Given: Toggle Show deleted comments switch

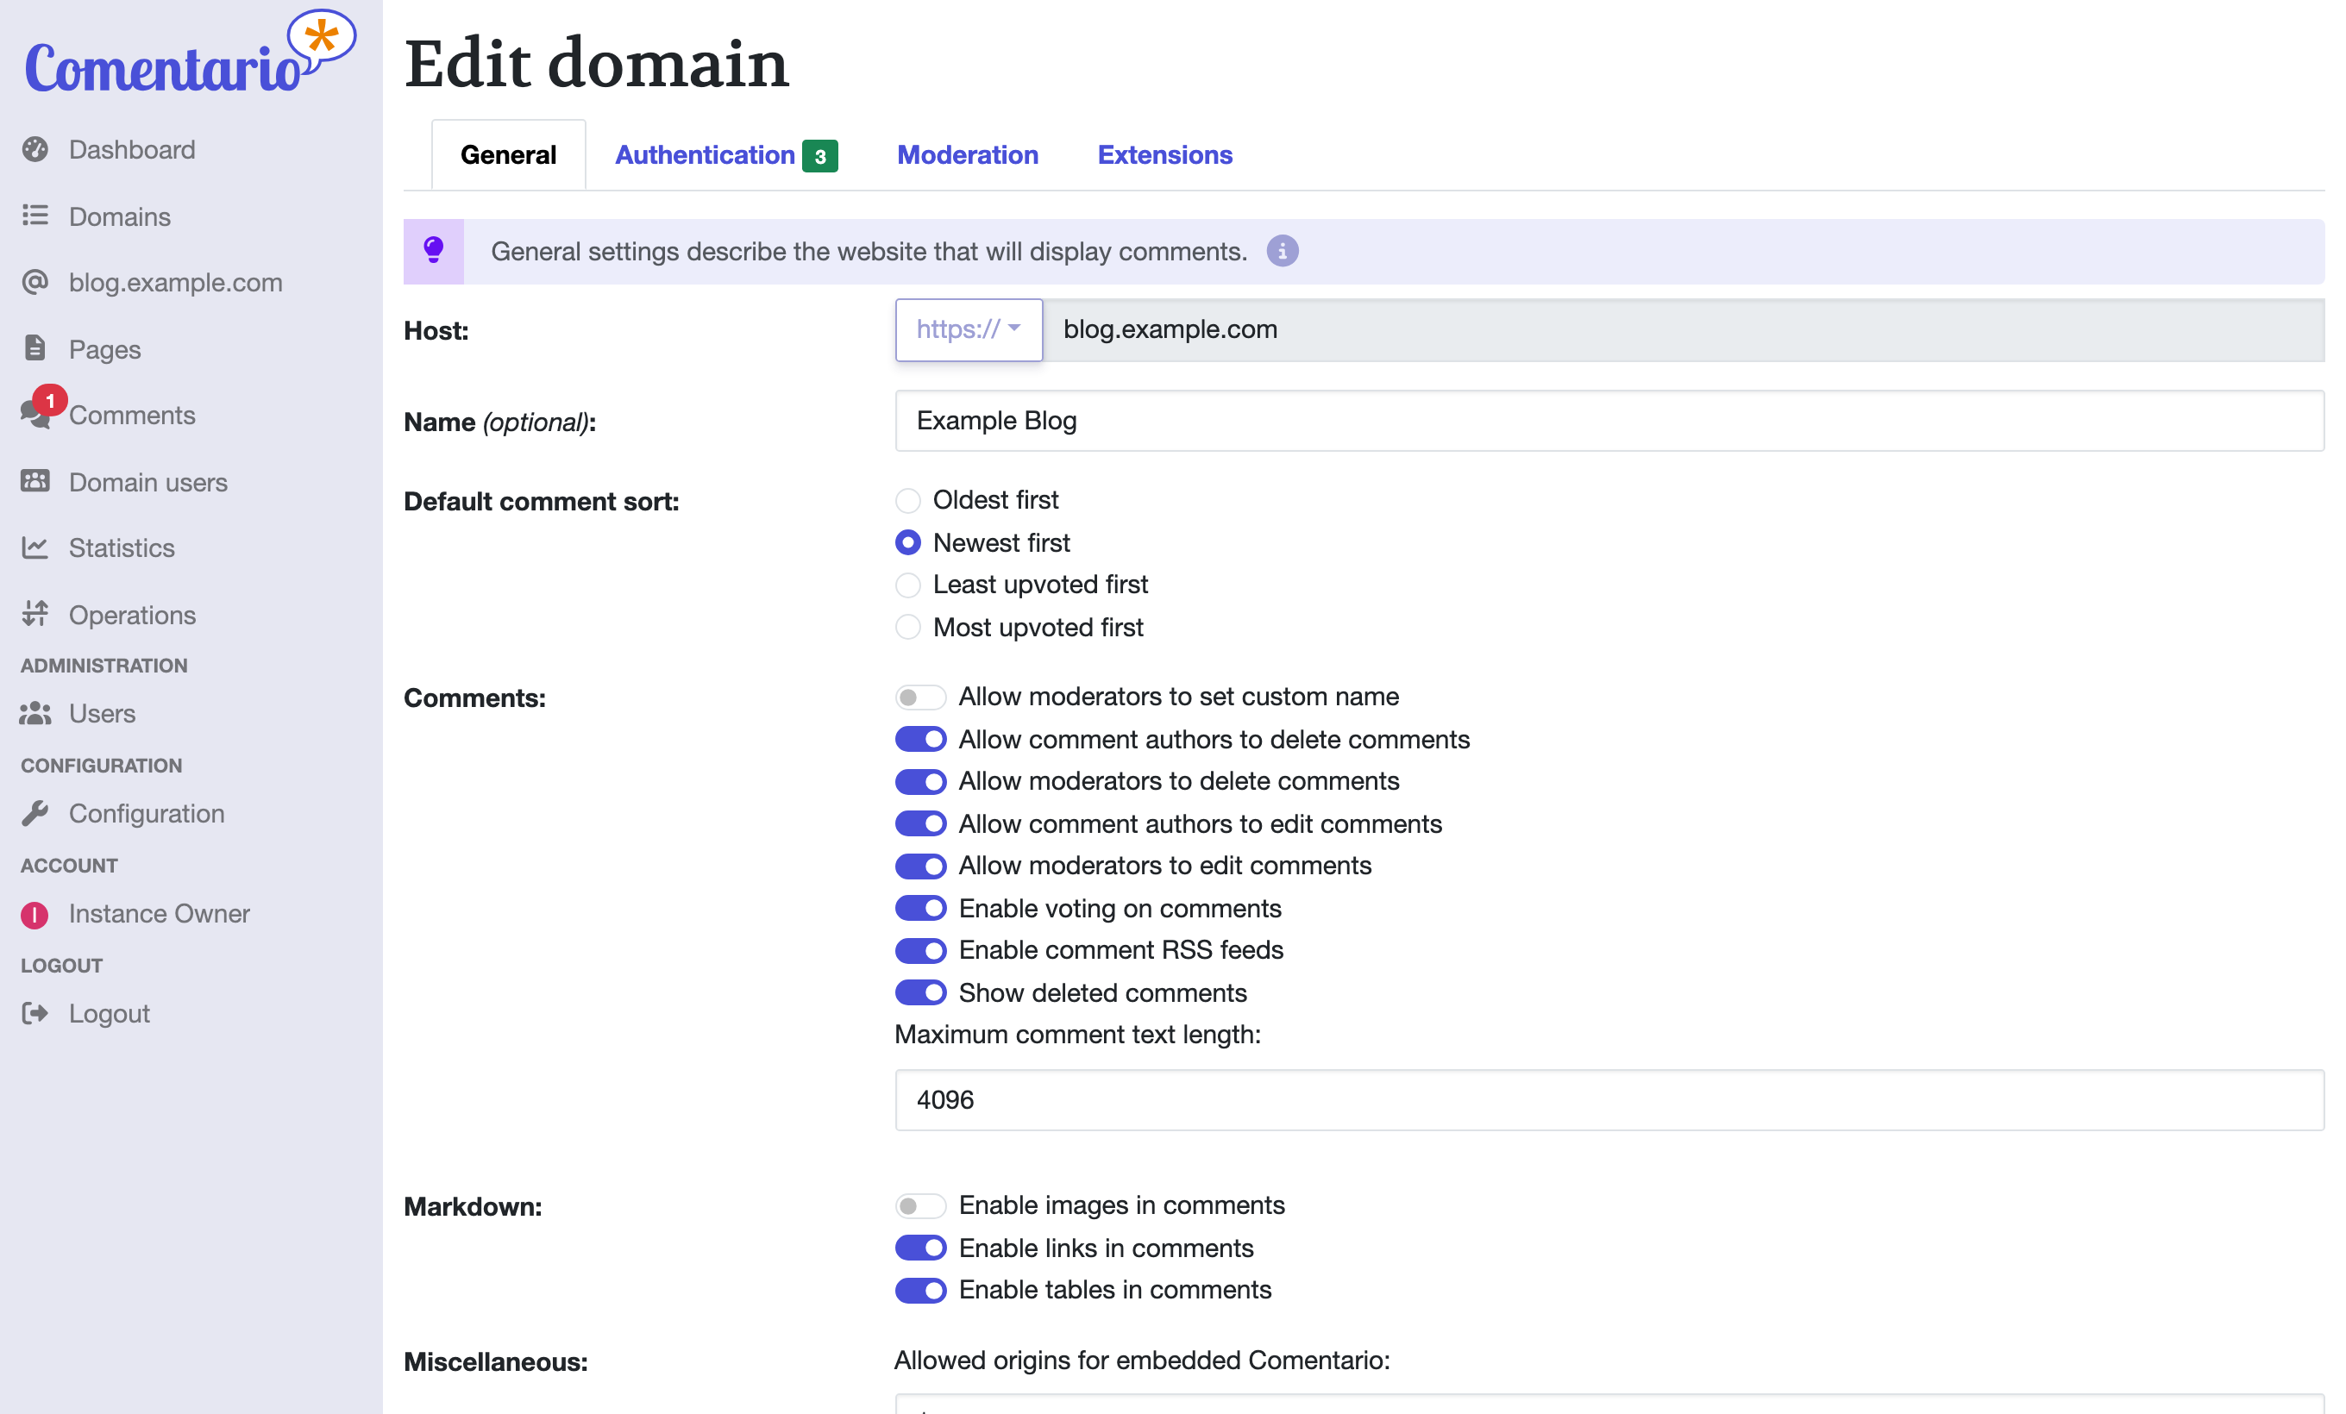Looking at the screenshot, I should click(x=920, y=993).
